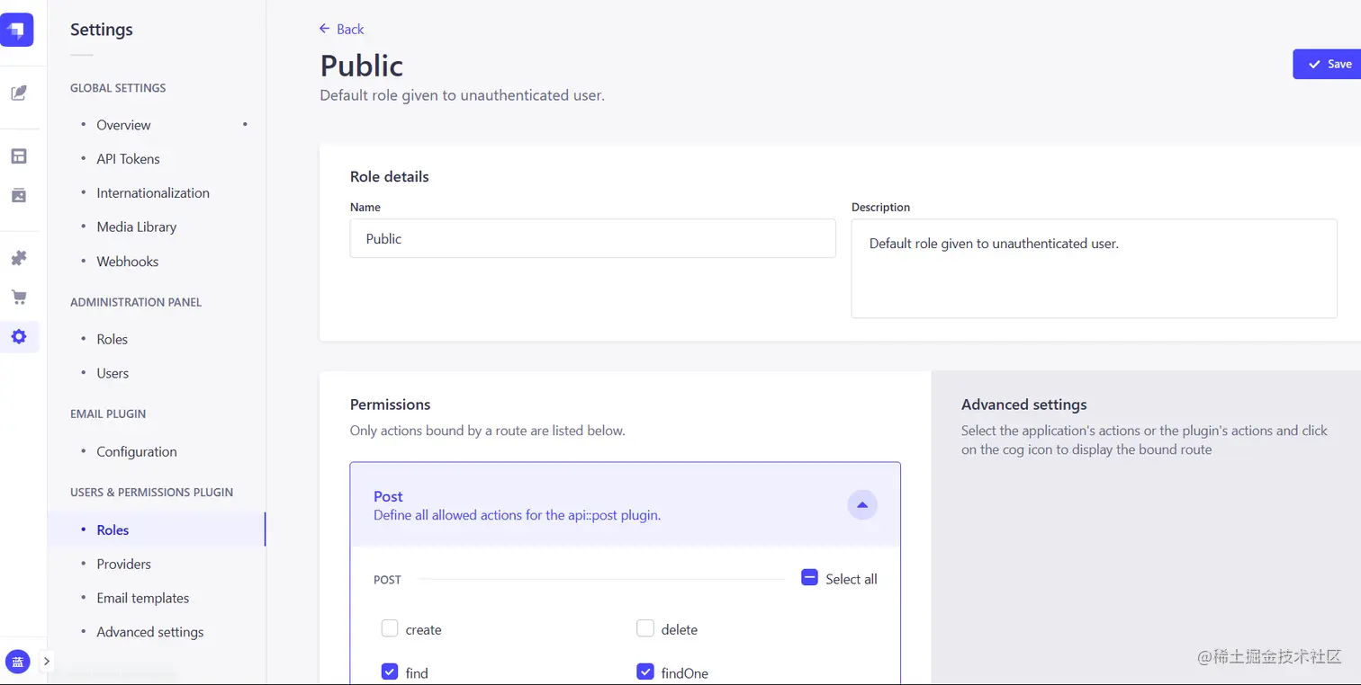Open the Content-Type Builder icon

coord(18,156)
